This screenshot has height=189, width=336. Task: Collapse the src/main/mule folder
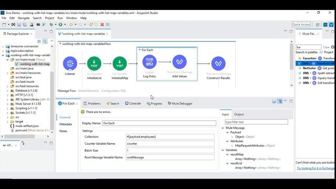point(7,59)
